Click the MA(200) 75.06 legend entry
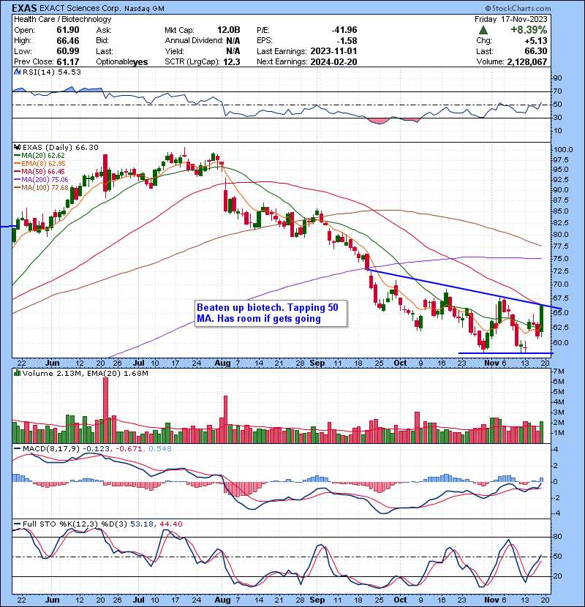 (x=41, y=180)
